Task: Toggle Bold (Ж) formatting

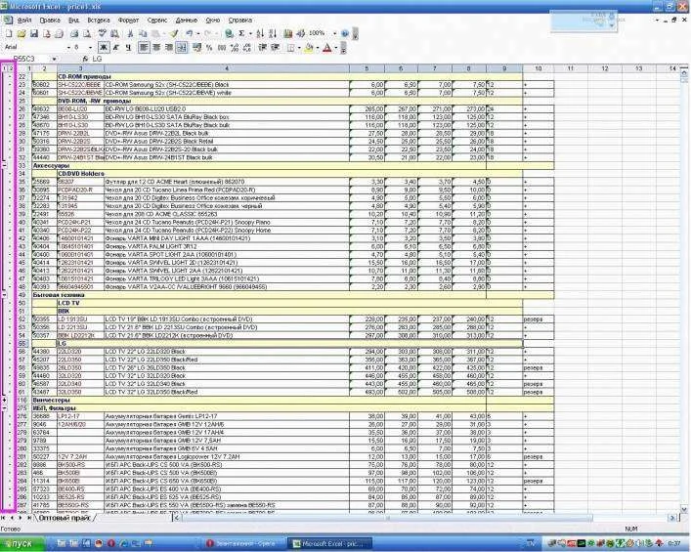Action: [x=104, y=47]
